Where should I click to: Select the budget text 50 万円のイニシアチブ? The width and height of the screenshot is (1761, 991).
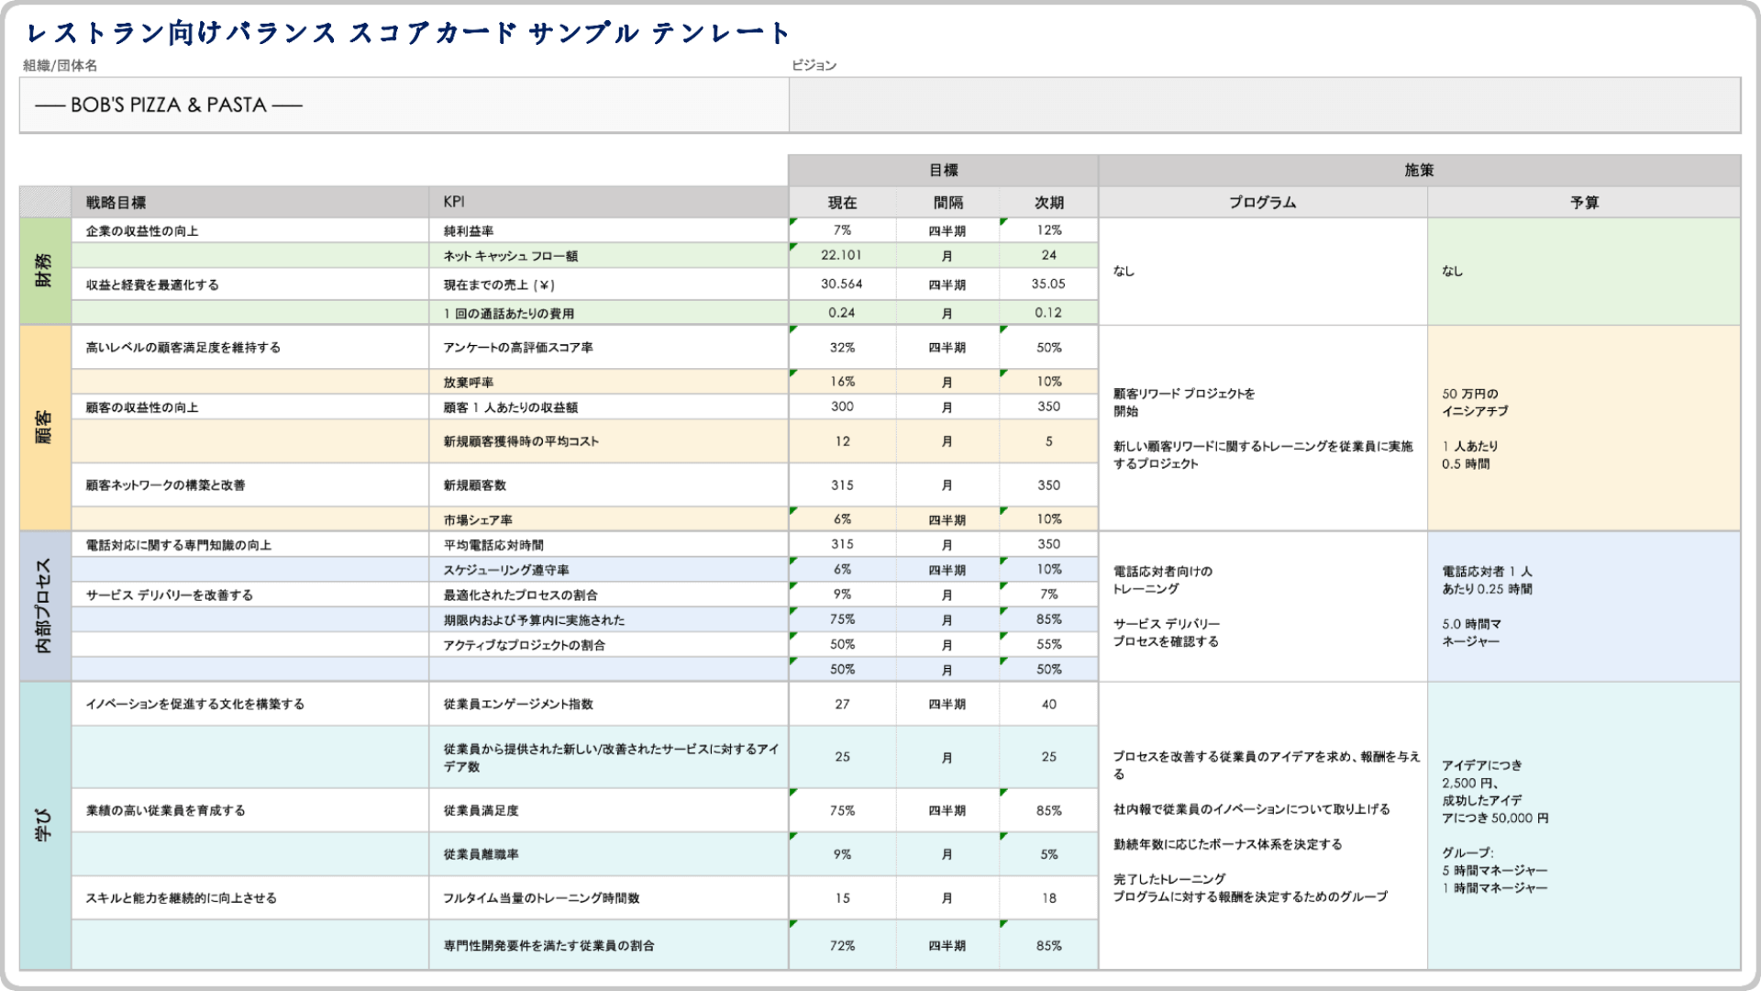1475,402
